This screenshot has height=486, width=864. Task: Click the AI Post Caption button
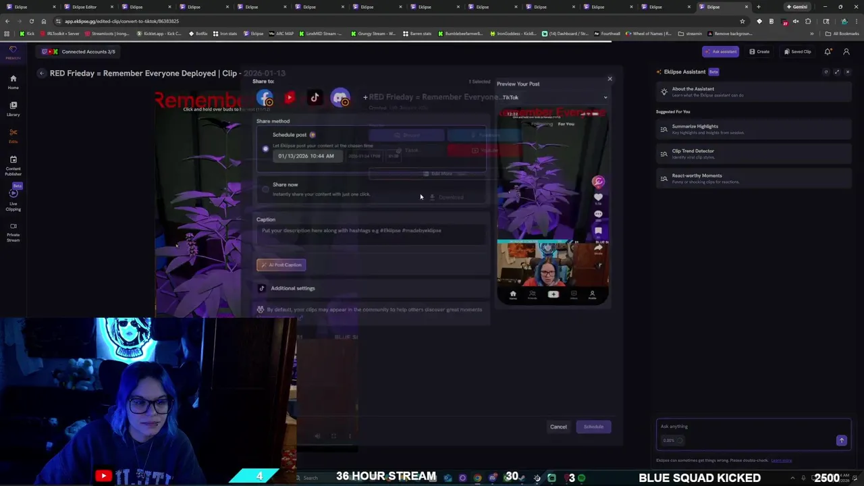click(281, 265)
